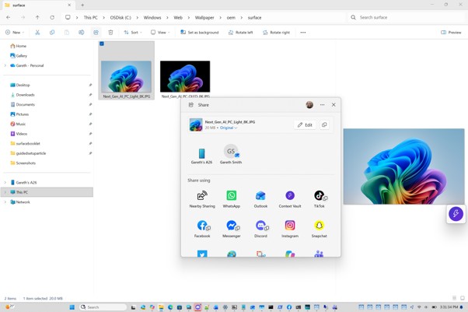Click Windows in the breadcrumb path

pos(152,18)
